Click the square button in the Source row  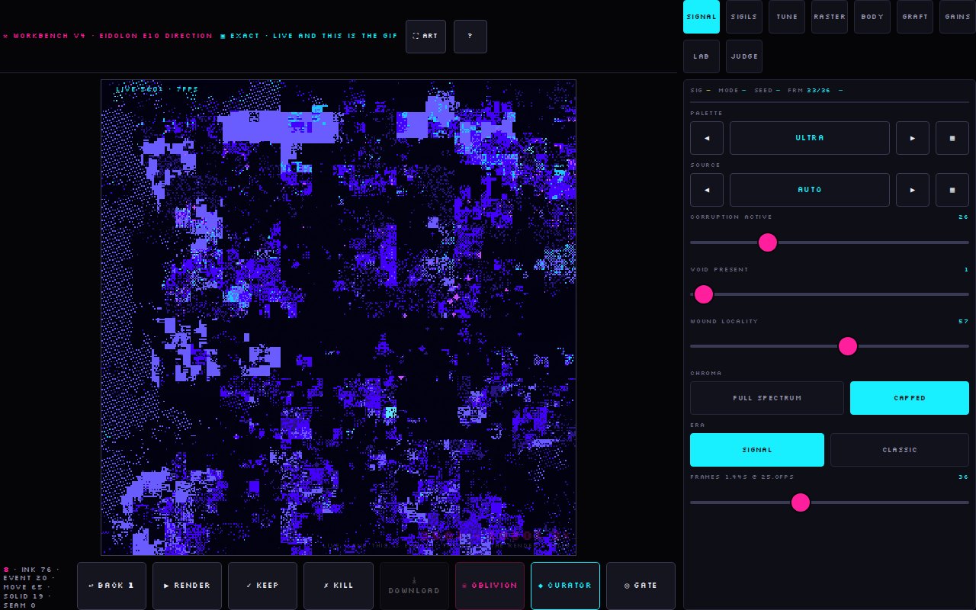click(x=952, y=190)
